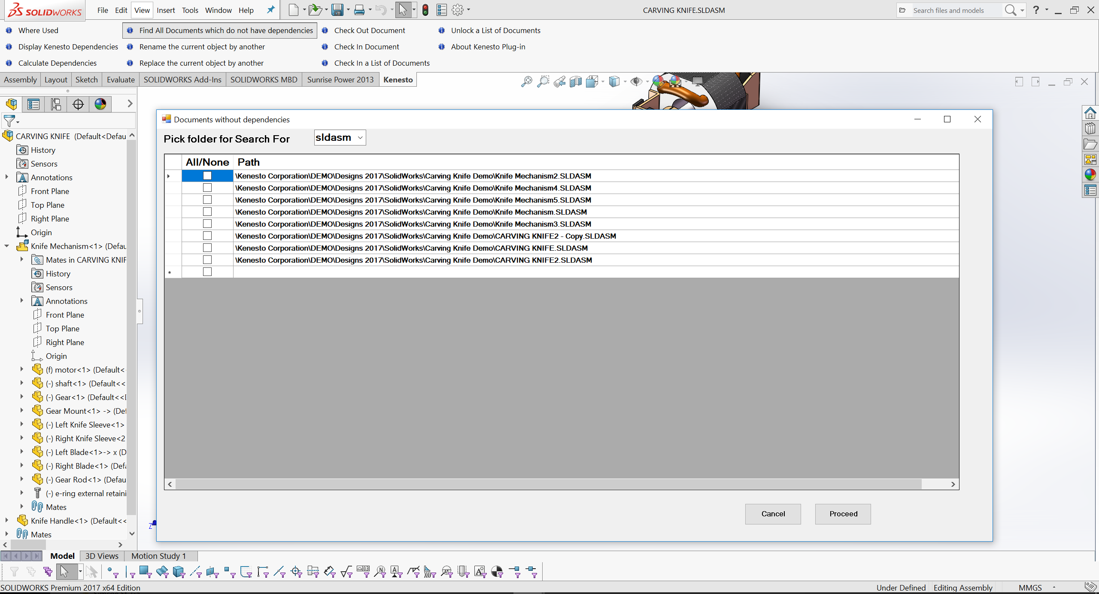Click Calculate Dependencies command

point(58,63)
